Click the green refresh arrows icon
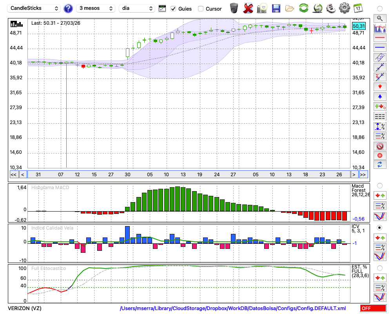 coord(303,8)
